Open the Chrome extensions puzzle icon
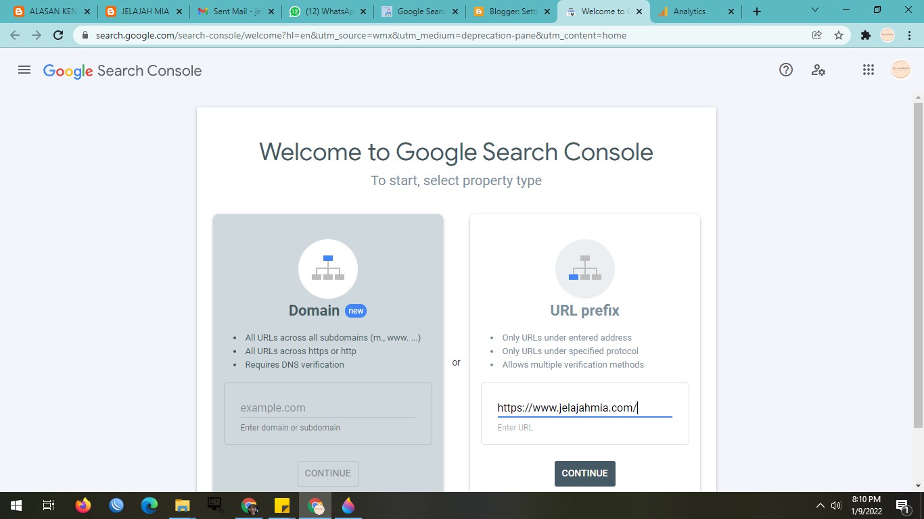924x519 pixels. coord(866,35)
